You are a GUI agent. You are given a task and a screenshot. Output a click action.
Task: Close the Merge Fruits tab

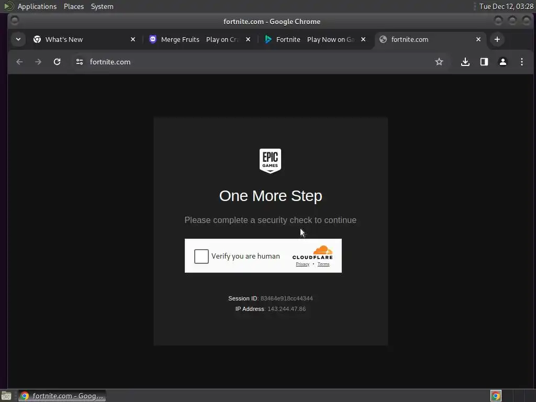pos(248,39)
